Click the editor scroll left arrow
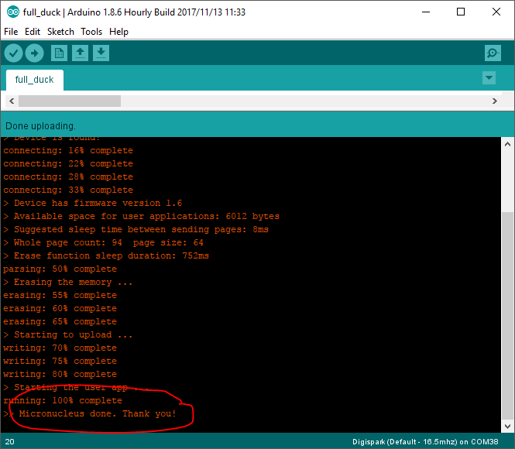This screenshot has height=449, width=515. 12,101
